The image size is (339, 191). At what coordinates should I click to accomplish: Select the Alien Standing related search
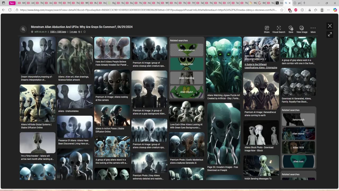point(186,78)
